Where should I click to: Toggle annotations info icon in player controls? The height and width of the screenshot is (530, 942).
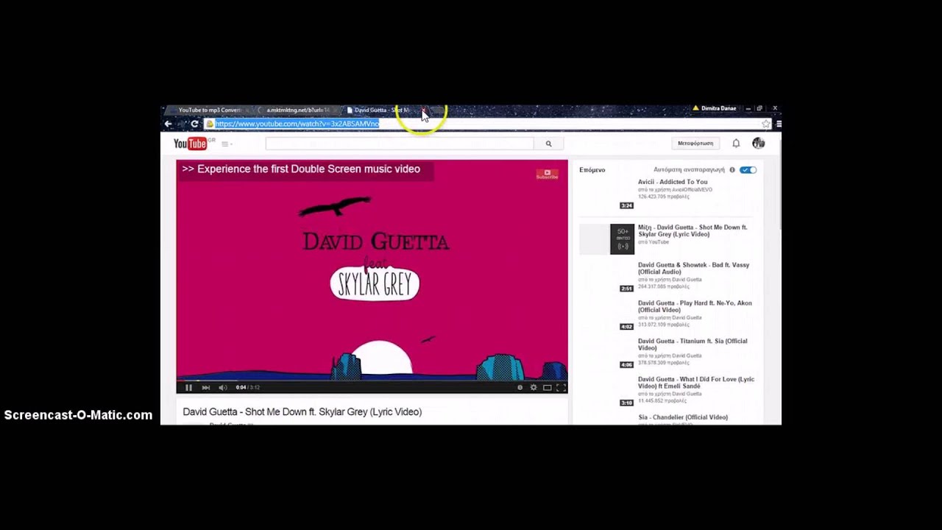click(520, 387)
